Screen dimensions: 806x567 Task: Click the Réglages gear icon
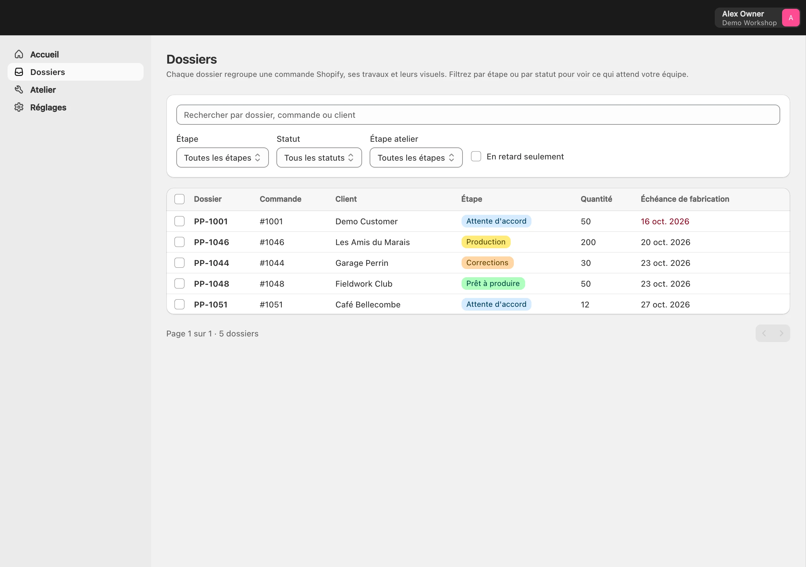pos(19,107)
